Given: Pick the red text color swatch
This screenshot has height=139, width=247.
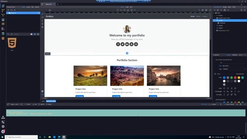Looking at the screenshot, I should (x=235, y=78).
